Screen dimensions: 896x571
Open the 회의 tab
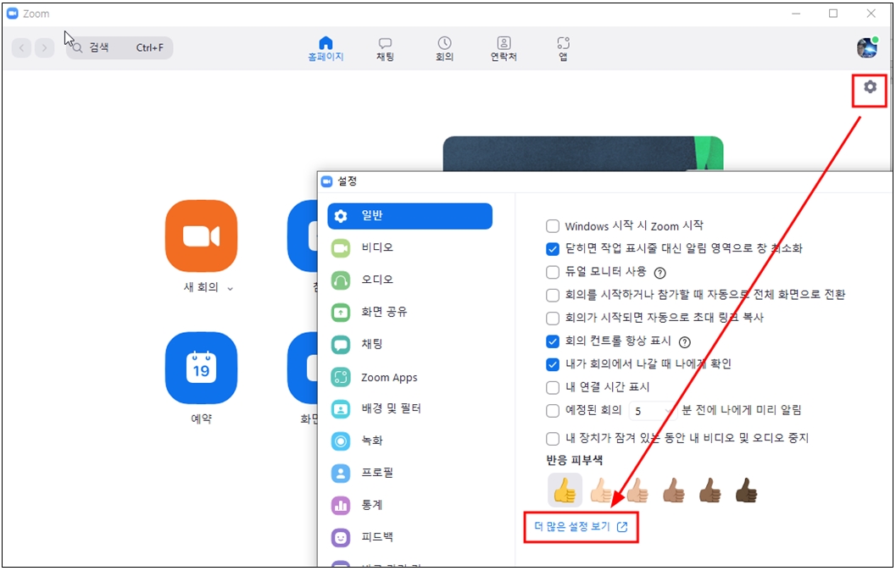click(444, 49)
